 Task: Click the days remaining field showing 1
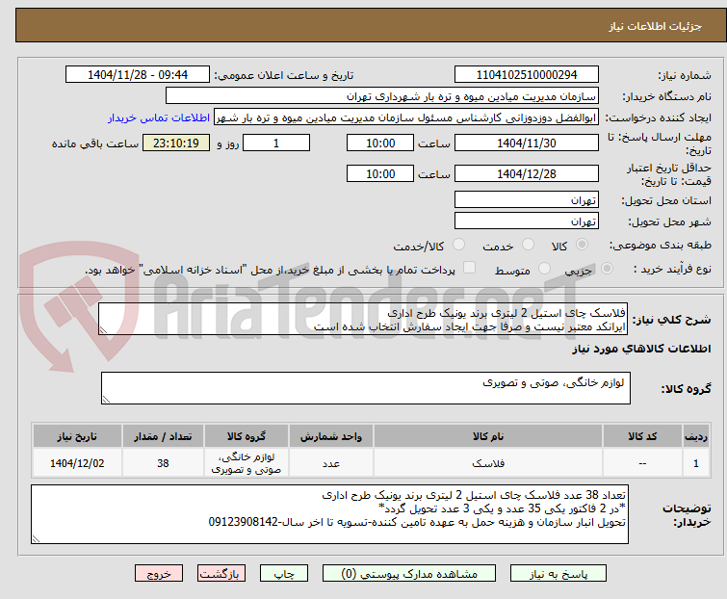tap(276, 143)
